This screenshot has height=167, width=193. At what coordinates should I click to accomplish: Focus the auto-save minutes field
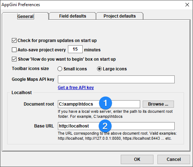75,49
